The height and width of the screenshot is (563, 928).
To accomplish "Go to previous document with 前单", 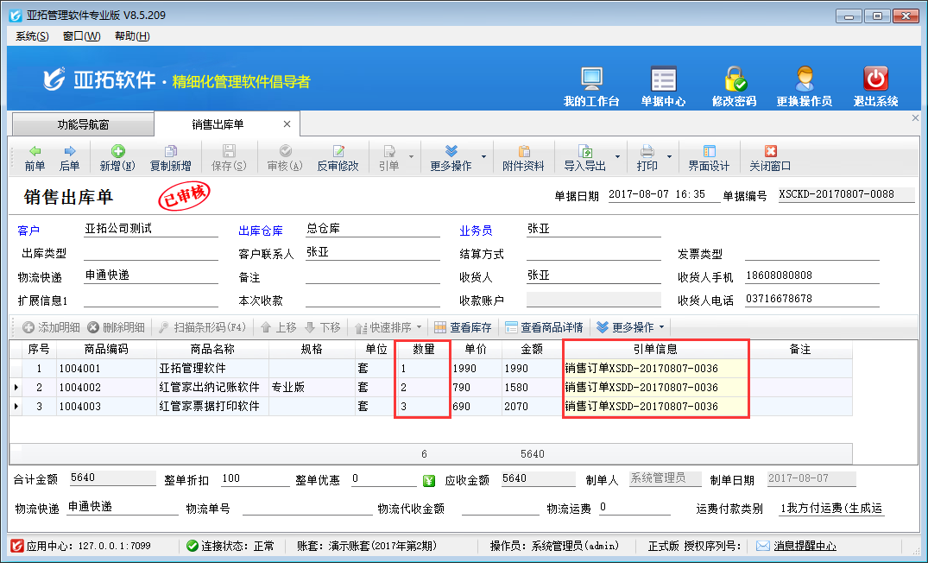I will pyautogui.click(x=35, y=157).
